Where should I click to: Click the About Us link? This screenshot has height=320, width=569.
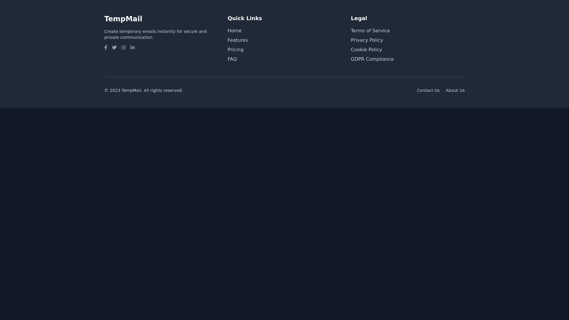pyautogui.click(x=455, y=90)
